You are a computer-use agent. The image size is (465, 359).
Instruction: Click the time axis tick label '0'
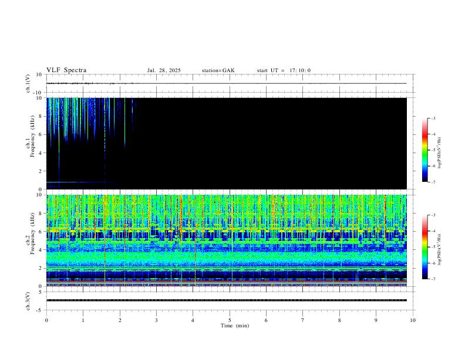pyautogui.click(x=46, y=320)
